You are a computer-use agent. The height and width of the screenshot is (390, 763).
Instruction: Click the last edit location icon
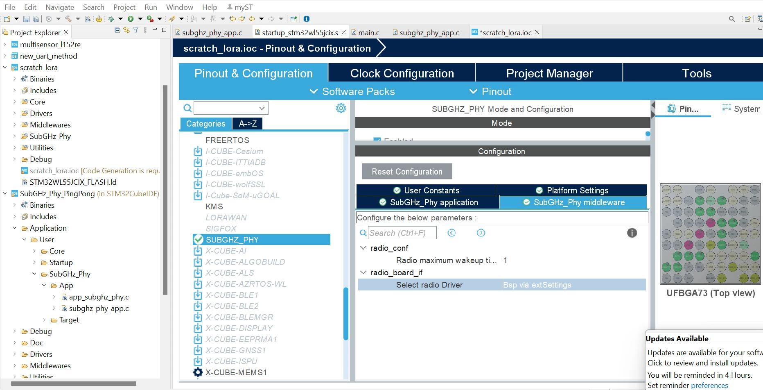click(233, 19)
